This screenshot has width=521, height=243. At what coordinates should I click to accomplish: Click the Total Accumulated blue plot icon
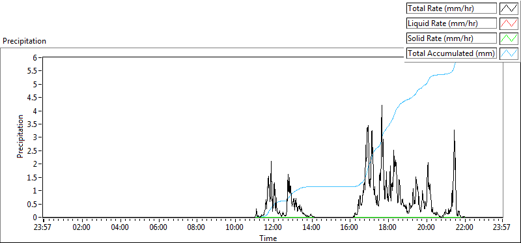pyautogui.click(x=509, y=53)
